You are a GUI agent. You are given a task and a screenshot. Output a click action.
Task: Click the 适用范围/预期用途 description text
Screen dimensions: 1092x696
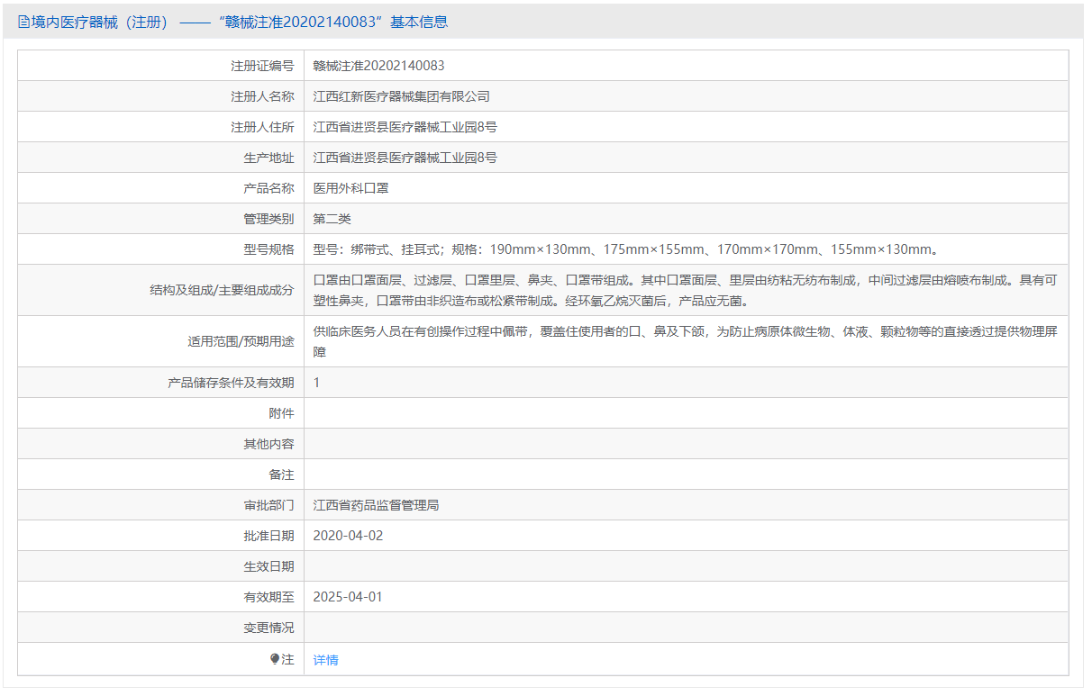tap(685, 341)
